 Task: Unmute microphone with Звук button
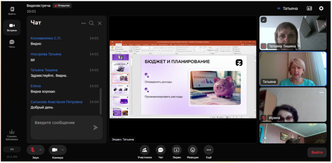pyautogui.click(x=33, y=150)
